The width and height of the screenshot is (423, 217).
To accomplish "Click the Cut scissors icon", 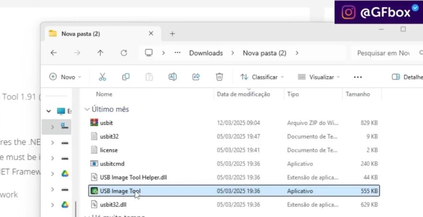I will click(x=102, y=77).
